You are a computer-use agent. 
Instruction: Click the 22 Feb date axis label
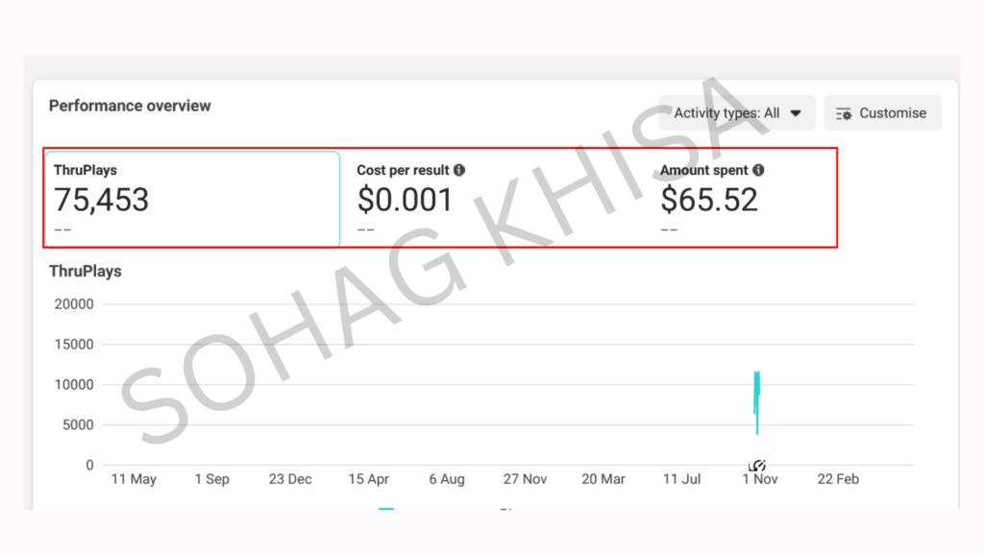pos(838,479)
